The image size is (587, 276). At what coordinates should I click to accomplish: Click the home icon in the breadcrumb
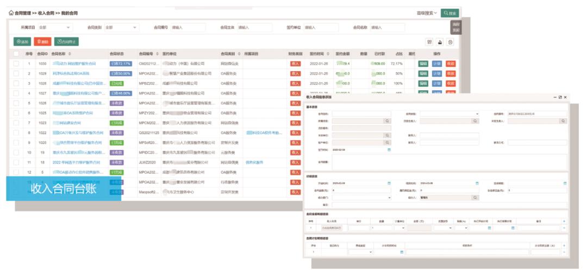11,12
